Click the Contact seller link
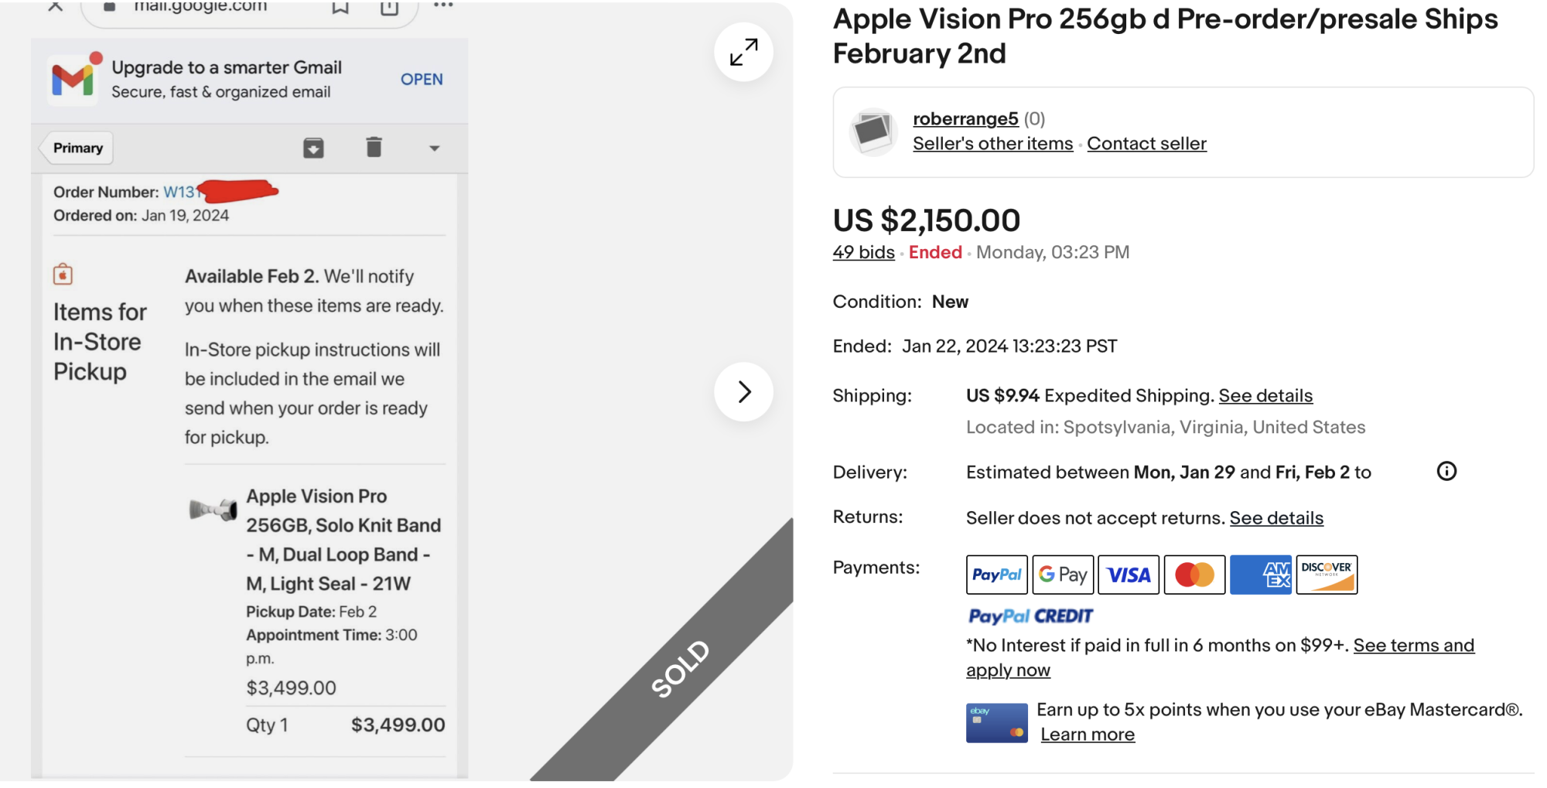The image size is (1547, 788). coord(1146,144)
